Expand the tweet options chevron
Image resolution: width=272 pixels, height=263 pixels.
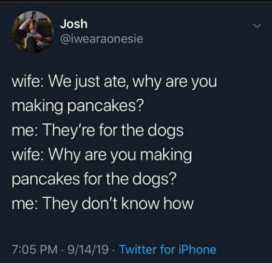tap(257, 26)
